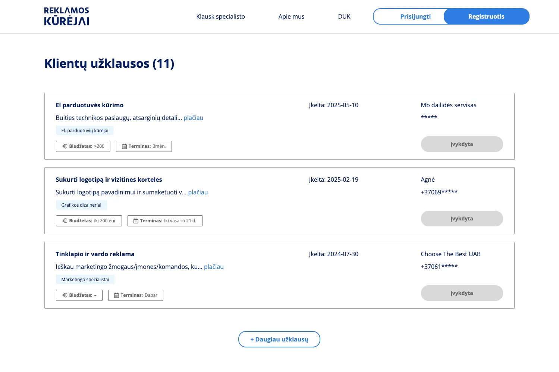Image resolution: width=559 pixels, height=372 pixels.
Task: Open the Sukurti logotipą ir vizitines korteles title
Action: (109, 179)
